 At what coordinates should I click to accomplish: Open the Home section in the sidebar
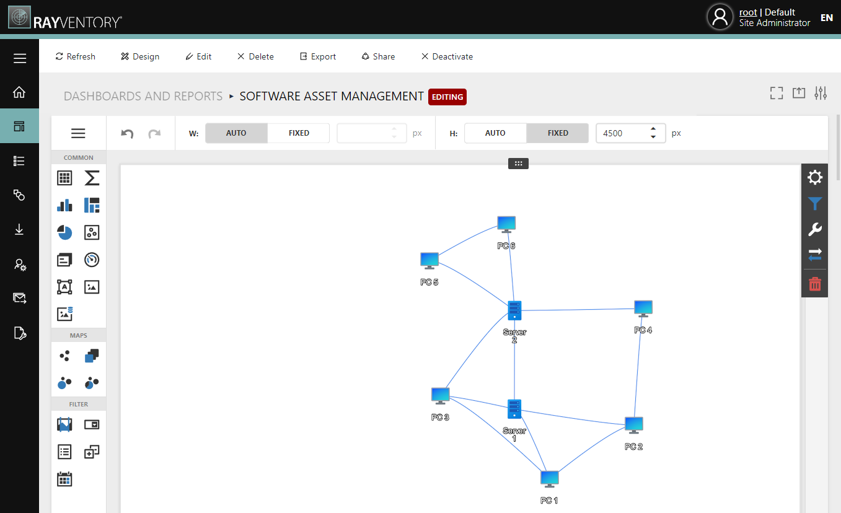(x=19, y=91)
